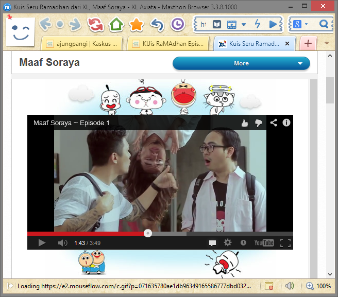Reload the page with the red refresh icon

[95, 24]
